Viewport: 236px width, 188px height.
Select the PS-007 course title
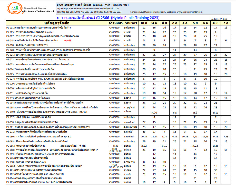tap(43, 36)
